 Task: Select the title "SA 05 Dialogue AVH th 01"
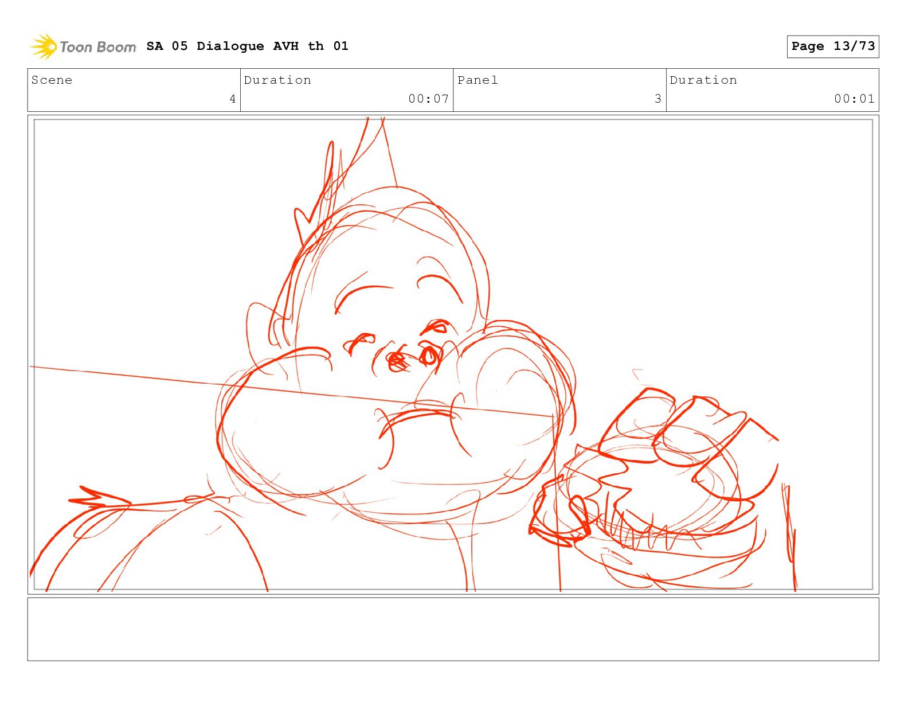coord(247,46)
